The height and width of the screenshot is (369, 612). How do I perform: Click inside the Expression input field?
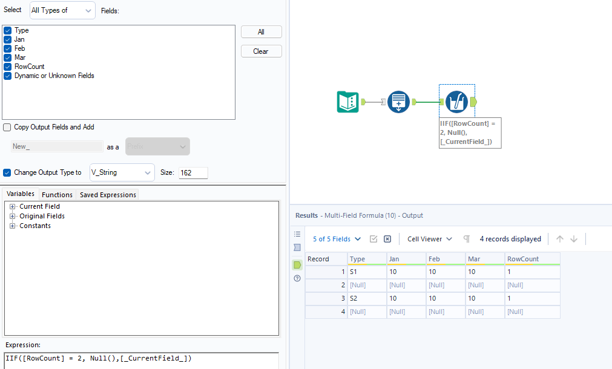tap(139, 358)
